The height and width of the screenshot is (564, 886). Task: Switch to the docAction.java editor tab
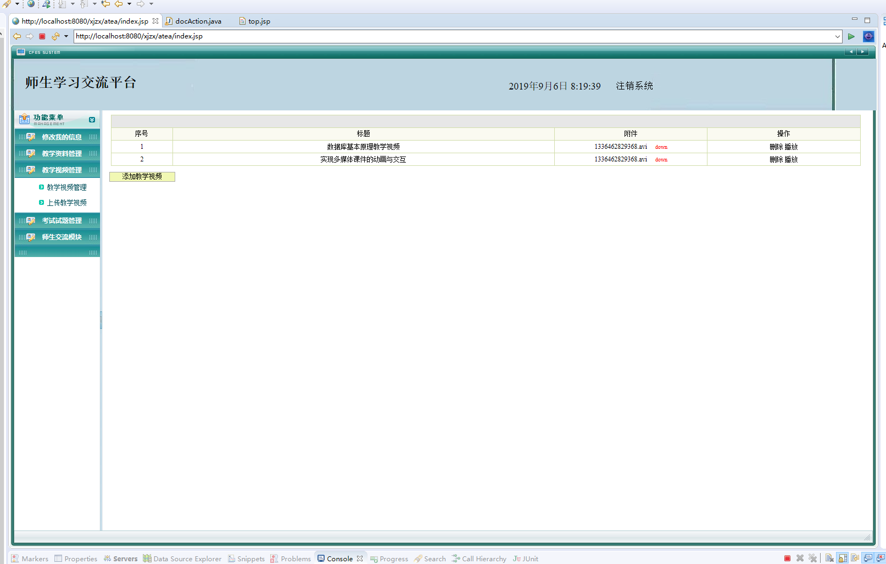pos(198,21)
